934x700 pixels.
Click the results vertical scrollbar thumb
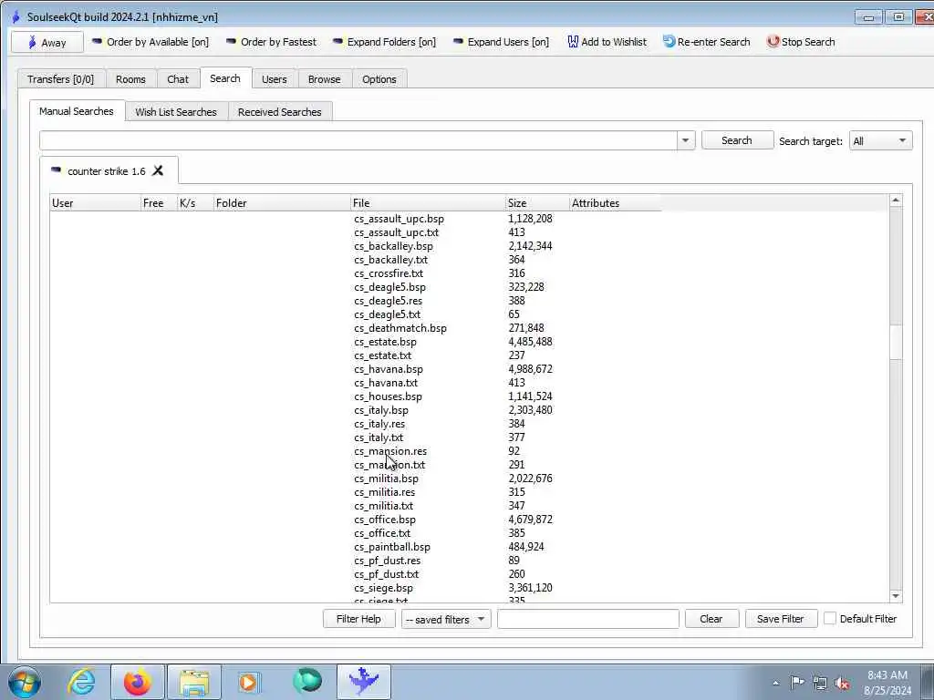tap(896, 343)
